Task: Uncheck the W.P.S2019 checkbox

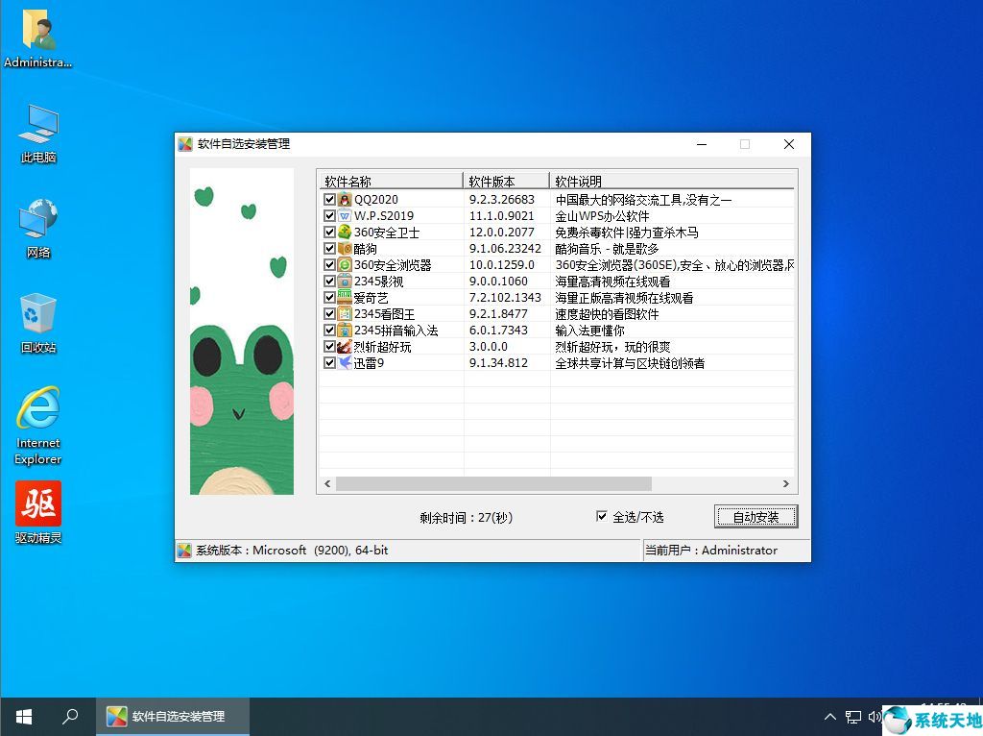Action: click(x=329, y=216)
